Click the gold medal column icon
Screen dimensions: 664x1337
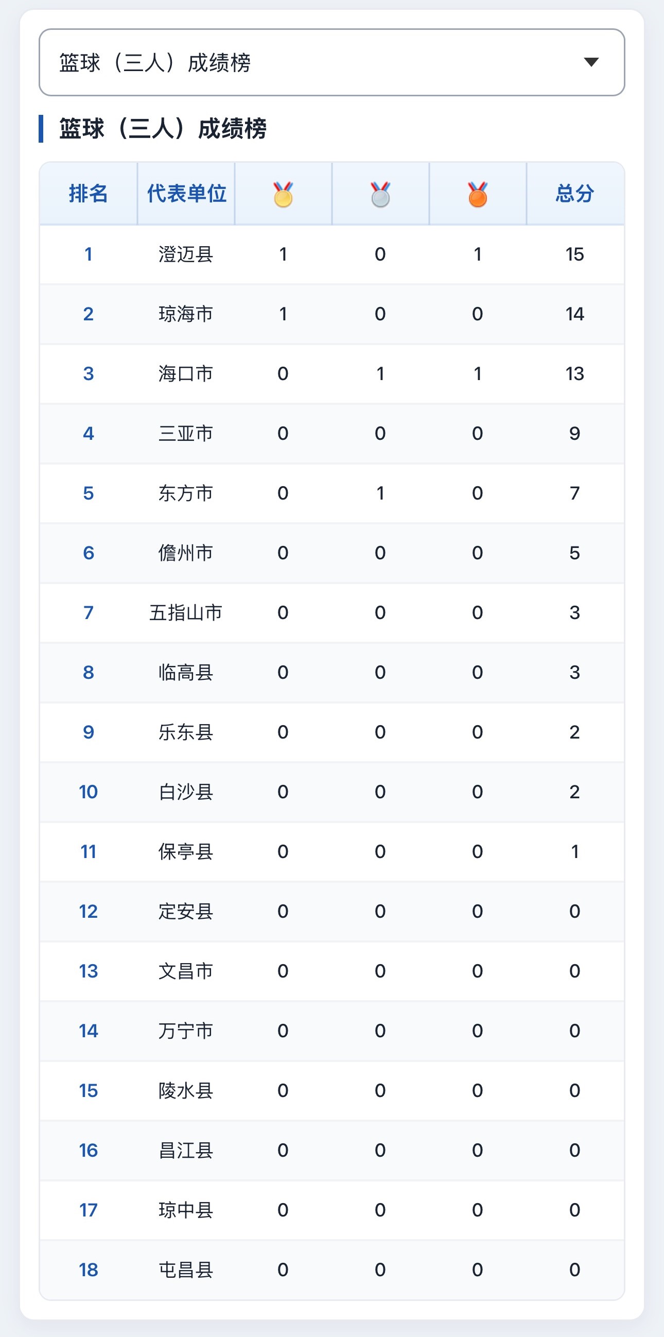click(283, 194)
